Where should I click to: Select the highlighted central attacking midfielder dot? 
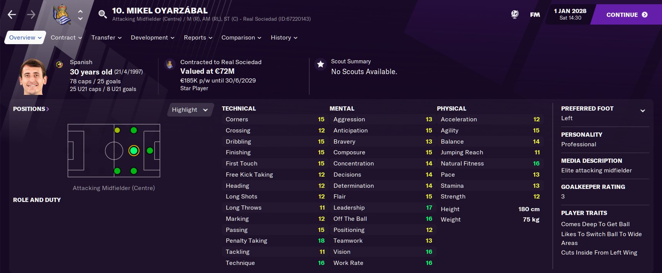pos(133,151)
